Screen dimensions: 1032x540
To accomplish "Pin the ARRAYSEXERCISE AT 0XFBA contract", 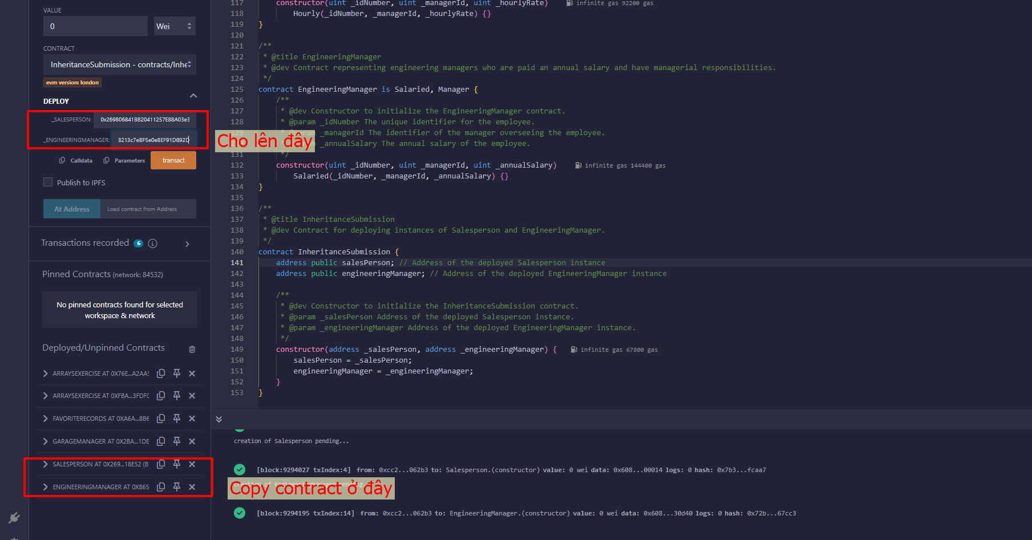I will point(177,396).
